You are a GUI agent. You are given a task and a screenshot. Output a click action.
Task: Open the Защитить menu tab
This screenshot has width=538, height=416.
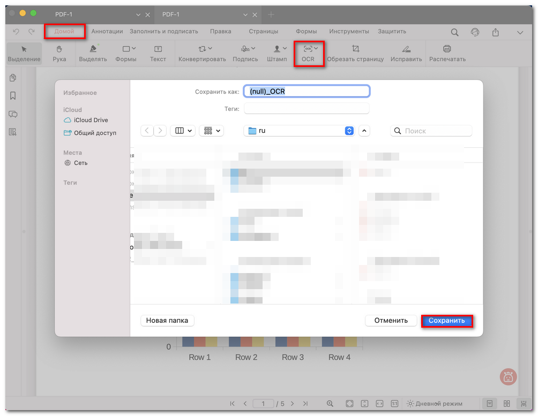pos(392,32)
